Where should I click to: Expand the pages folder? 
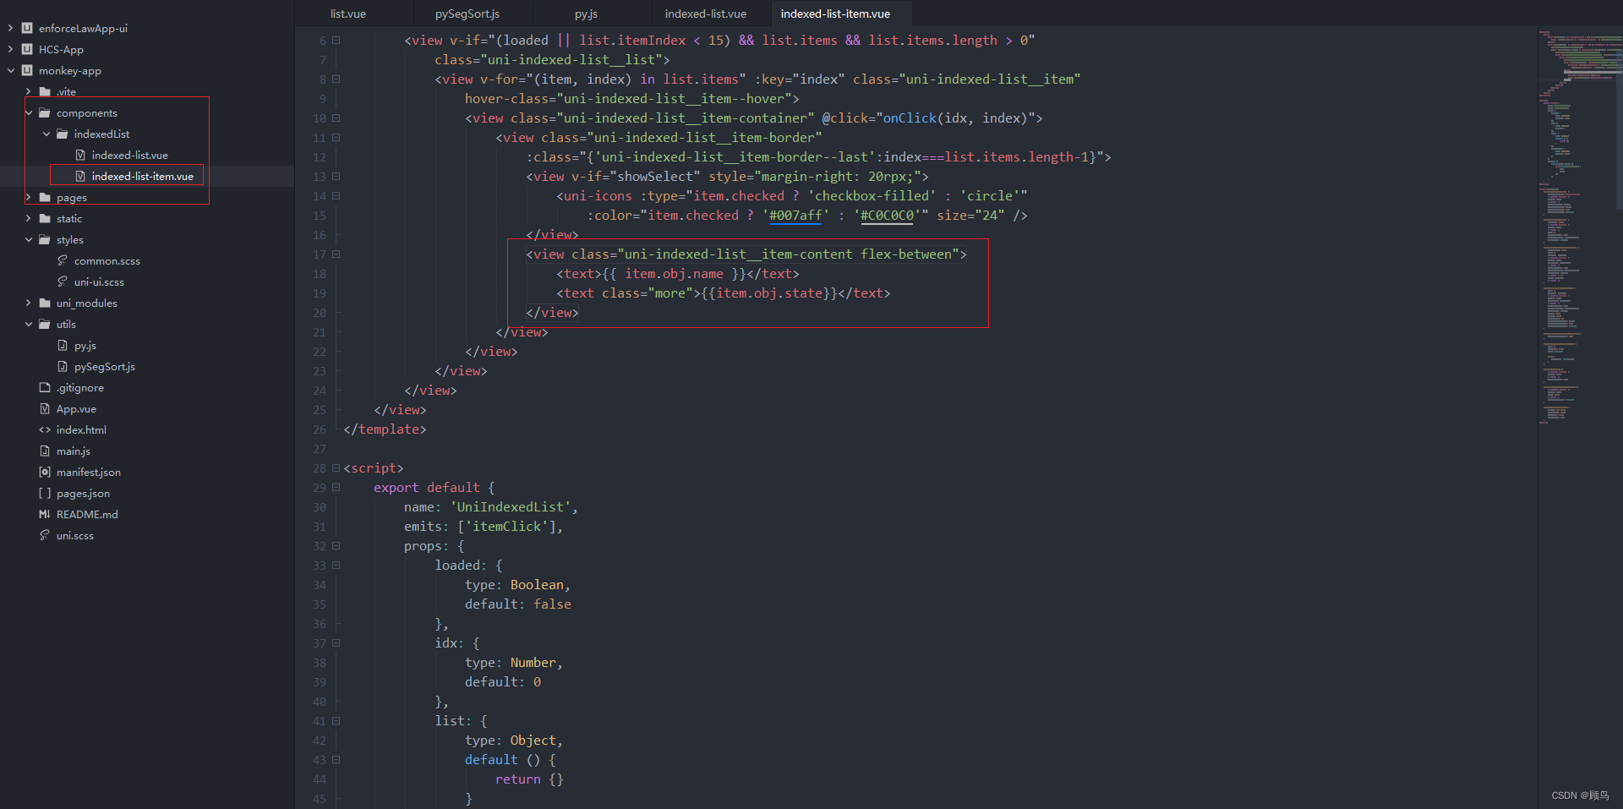click(28, 197)
